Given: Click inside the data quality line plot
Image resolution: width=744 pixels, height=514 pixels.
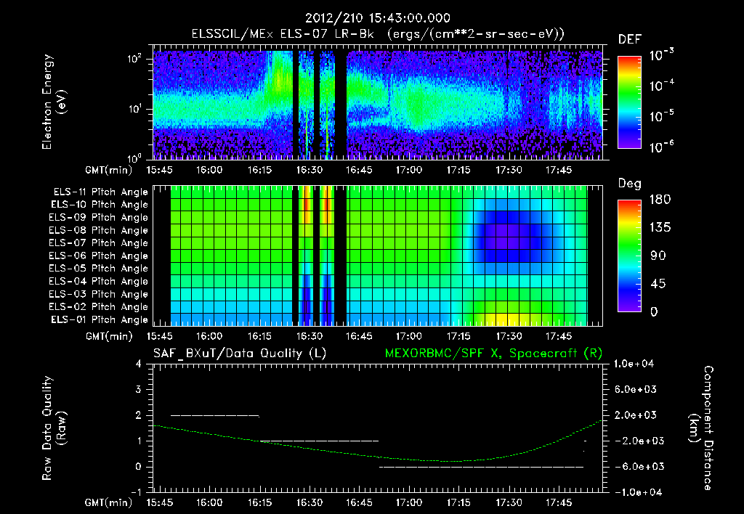Looking at the screenshot, I should [x=378, y=428].
